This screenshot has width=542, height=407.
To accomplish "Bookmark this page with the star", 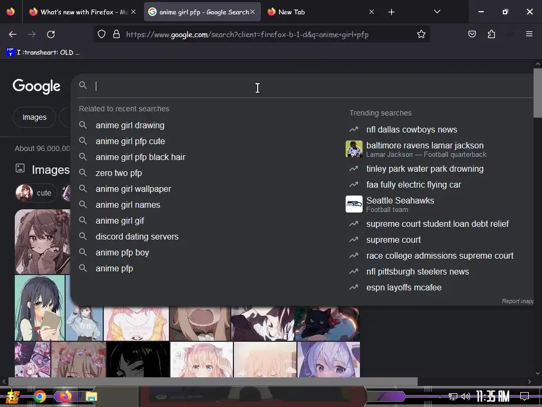I will [421, 34].
